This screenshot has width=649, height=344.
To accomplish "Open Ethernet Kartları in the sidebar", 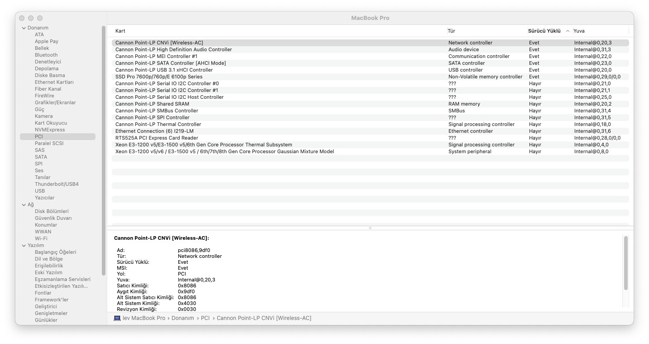I will pos(54,82).
